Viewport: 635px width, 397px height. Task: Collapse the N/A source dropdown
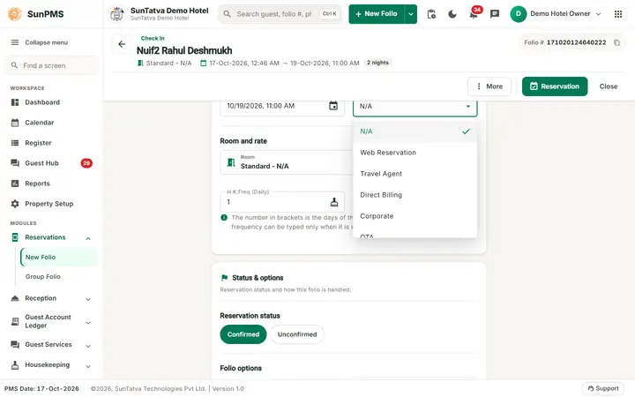[468, 106]
